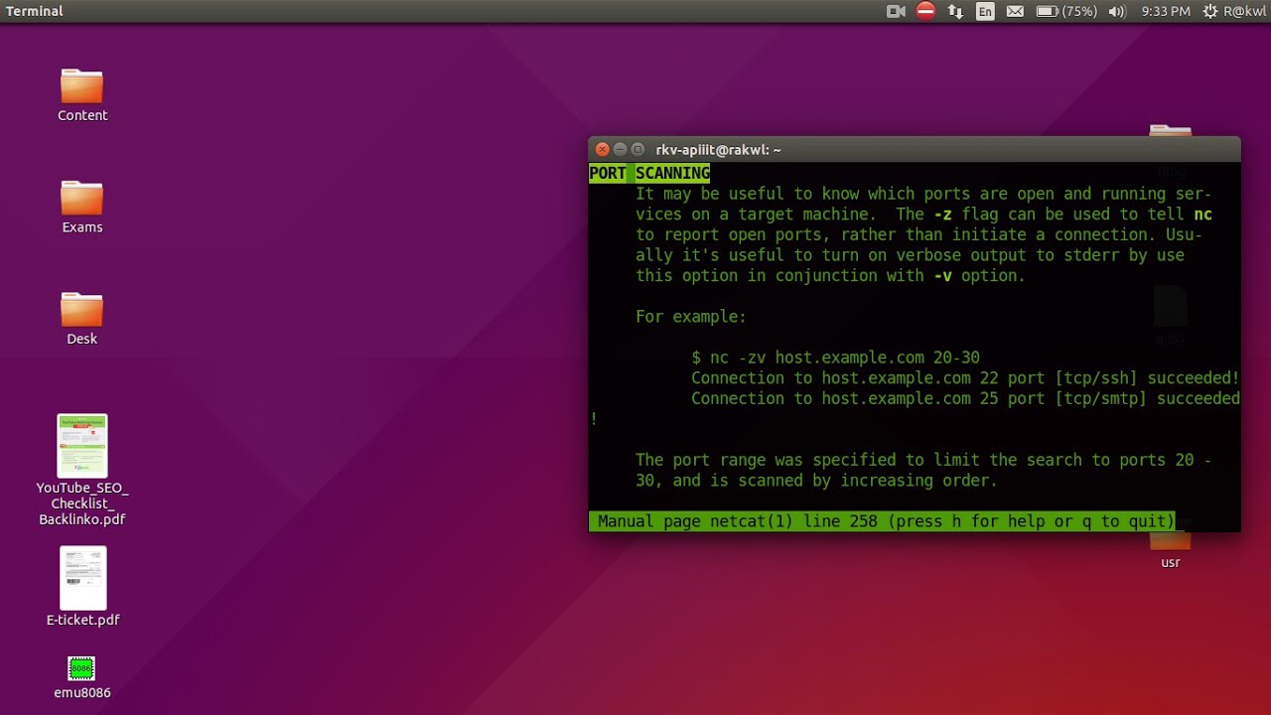This screenshot has height=715, width=1271.
Task: Click the tcp/ssh succeeded line
Action: point(965,378)
